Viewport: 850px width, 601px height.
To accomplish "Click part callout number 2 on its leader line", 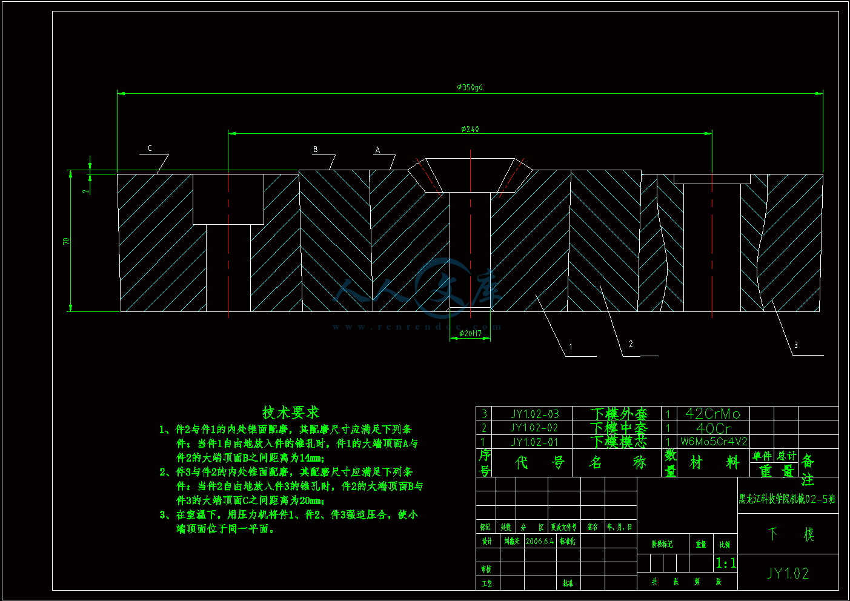I will pos(631,344).
